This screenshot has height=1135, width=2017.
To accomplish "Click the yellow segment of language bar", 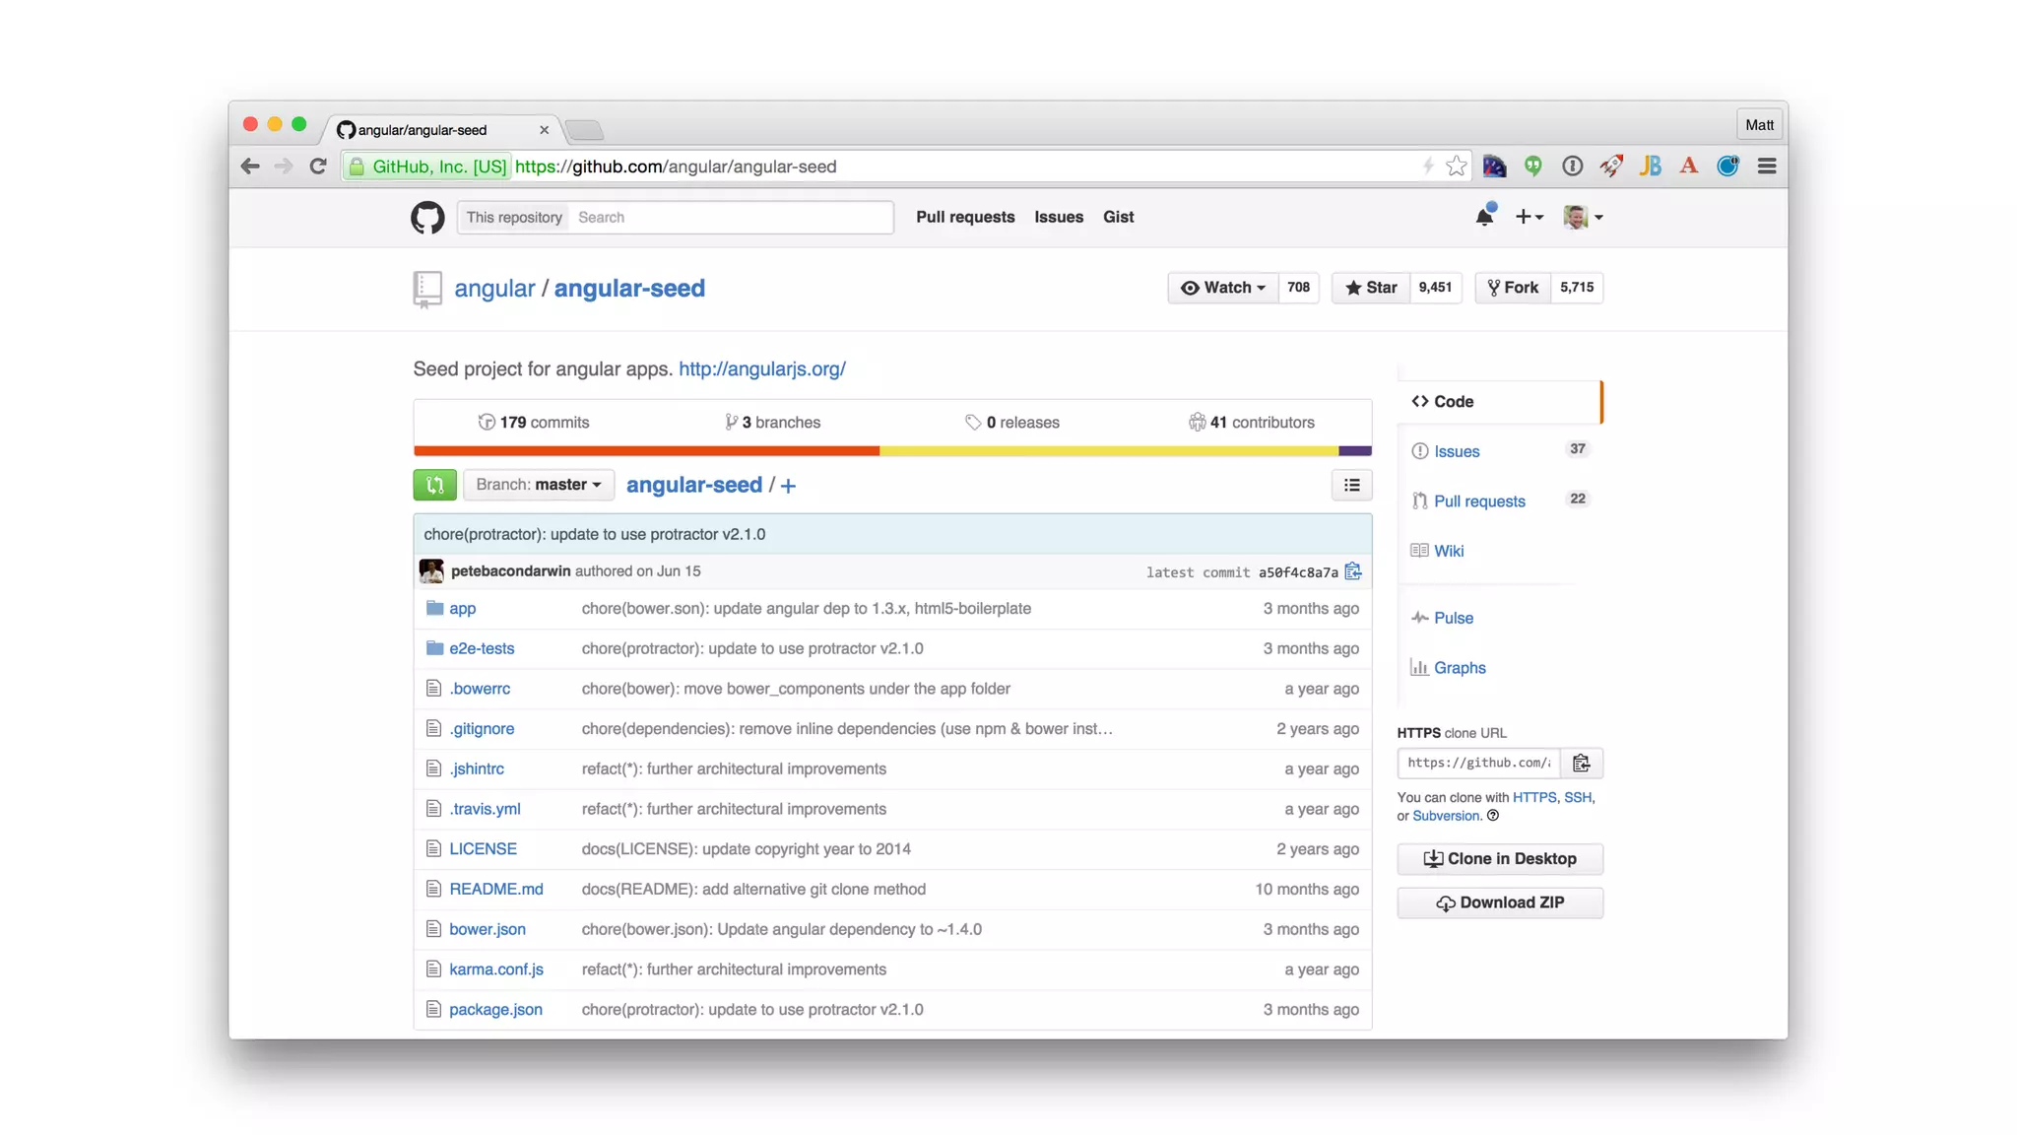I will (x=1109, y=450).
